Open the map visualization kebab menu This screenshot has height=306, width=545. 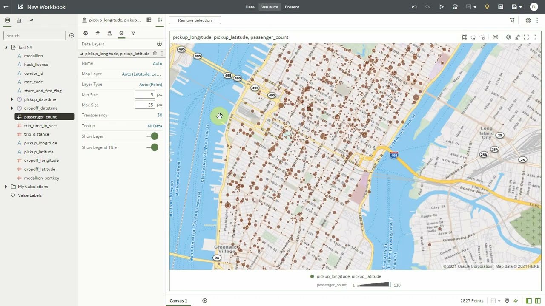click(535, 37)
